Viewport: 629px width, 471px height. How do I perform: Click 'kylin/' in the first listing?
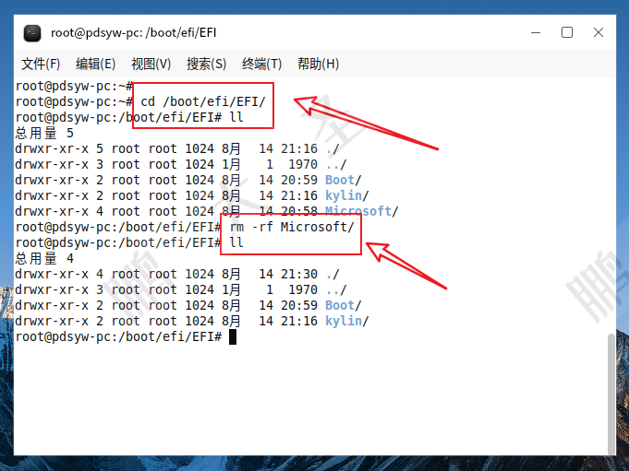coord(347,195)
